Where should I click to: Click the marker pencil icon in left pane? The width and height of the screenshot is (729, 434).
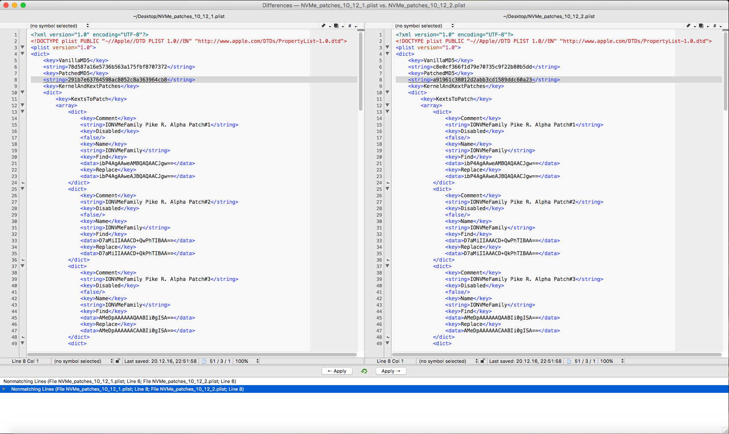coord(323,26)
